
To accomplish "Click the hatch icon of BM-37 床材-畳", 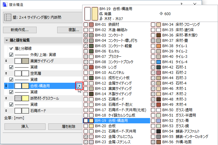I will tap(153, 41).
